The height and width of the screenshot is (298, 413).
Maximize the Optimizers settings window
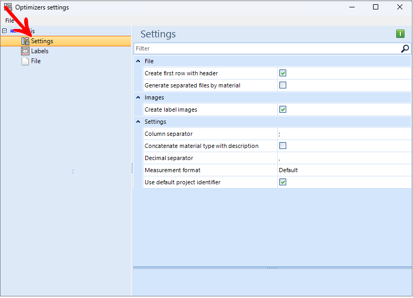pyautogui.click(x=376, y=7)
